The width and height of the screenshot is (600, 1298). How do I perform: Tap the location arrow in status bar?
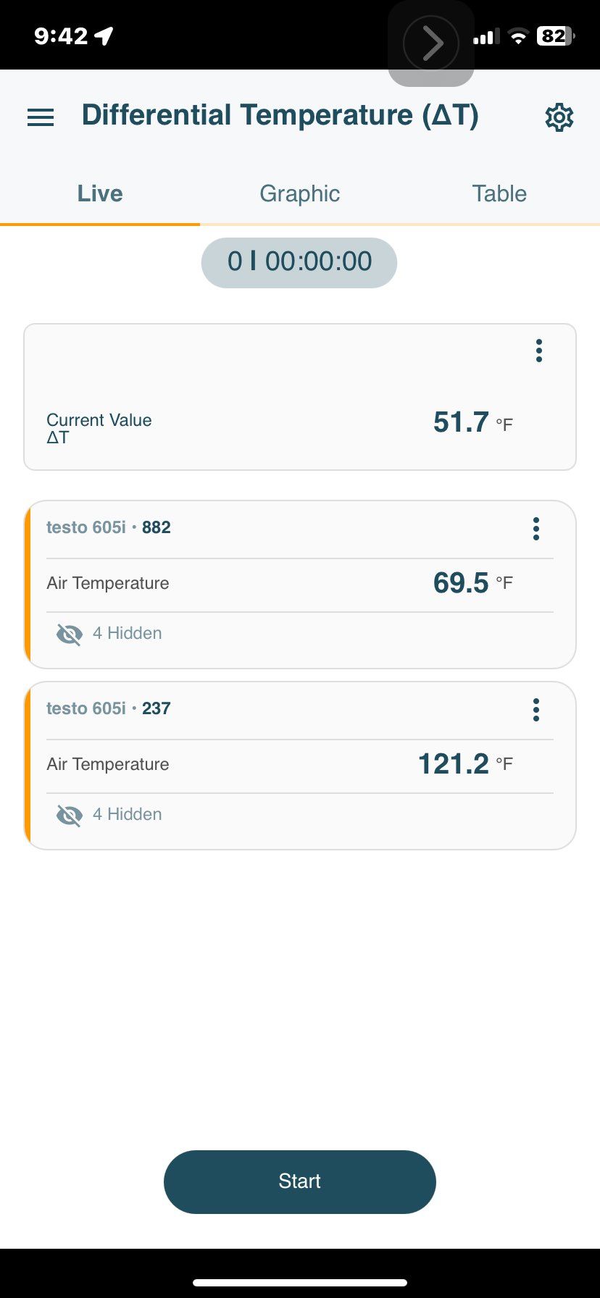(x=104, y=35)
